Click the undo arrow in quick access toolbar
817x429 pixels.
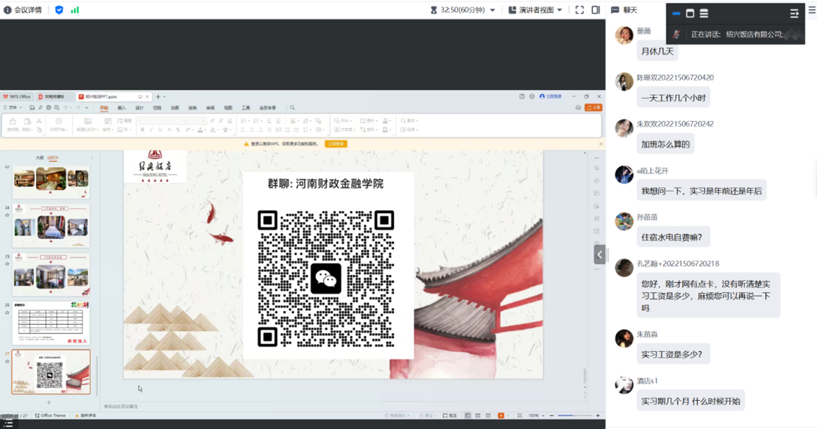click(x=66, y=108)
